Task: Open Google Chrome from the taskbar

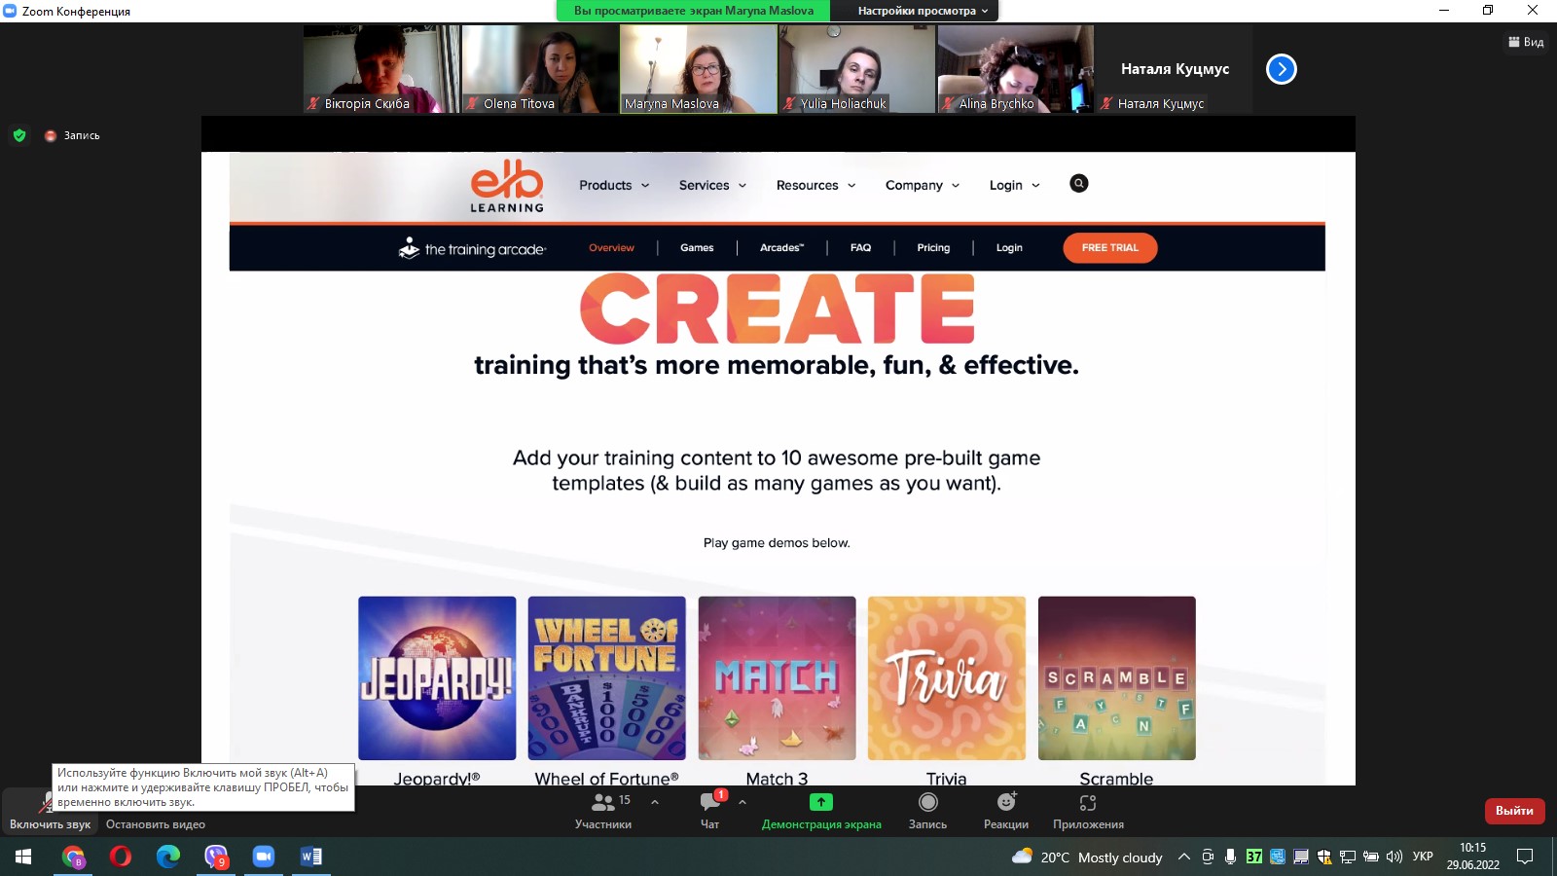Action: coord(73,857)
